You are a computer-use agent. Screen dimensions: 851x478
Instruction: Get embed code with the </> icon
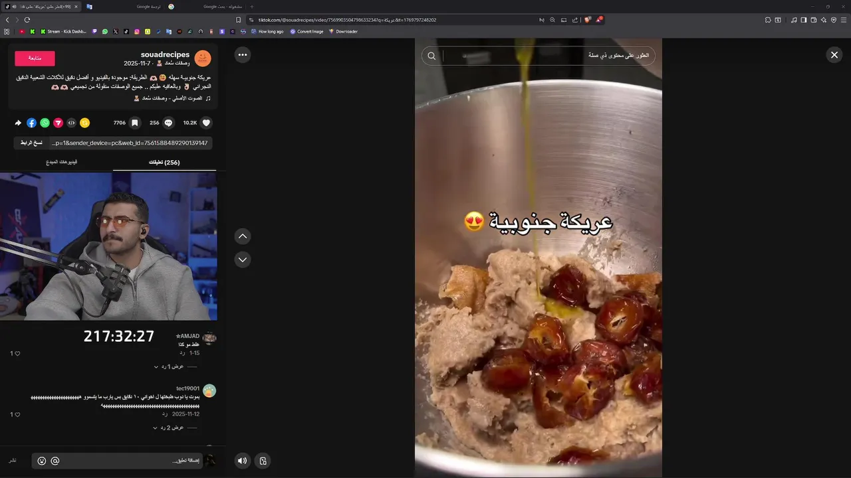[x=71, y=123]
